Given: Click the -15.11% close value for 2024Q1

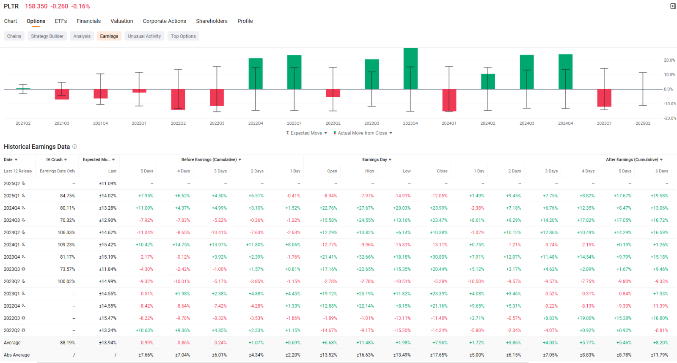Looking at the screenshot, I should (x=439, y=245).
